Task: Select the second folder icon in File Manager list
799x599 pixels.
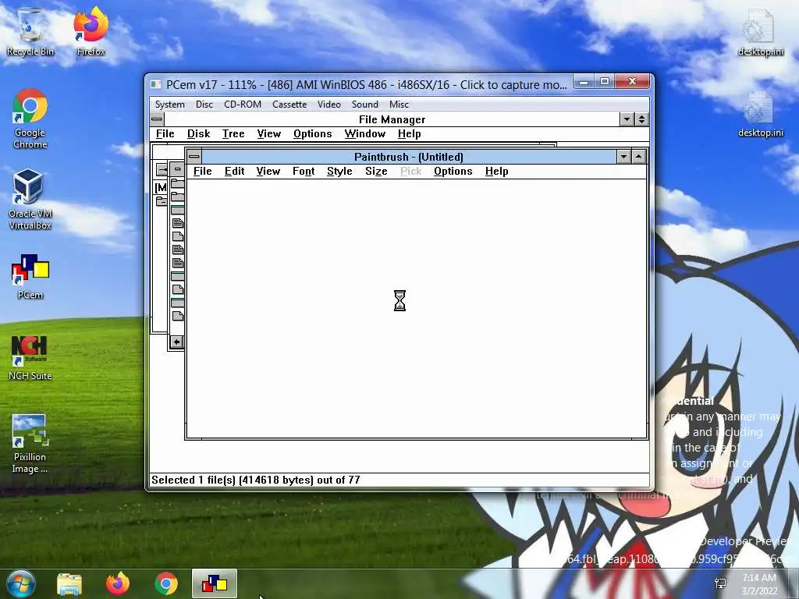Action: pos(177,197)
